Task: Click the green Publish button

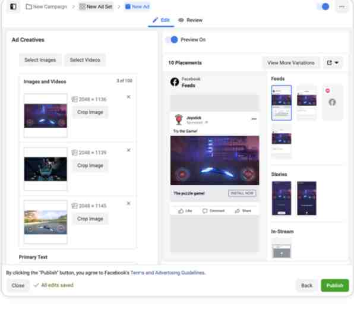Action: click(335, 285)
